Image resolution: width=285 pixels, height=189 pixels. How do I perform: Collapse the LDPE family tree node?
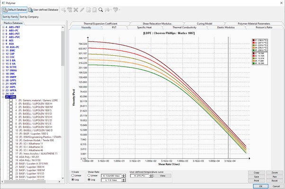coord(2,96)
